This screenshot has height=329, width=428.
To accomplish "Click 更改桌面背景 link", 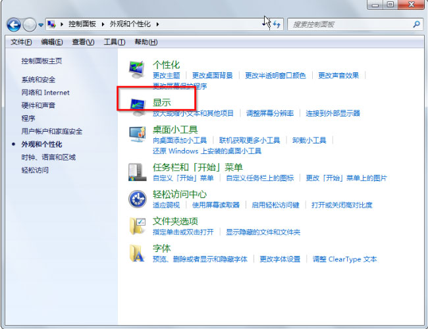I will (213, 76).
